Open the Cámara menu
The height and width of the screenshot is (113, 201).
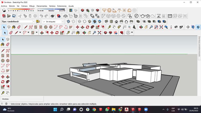(x=24, y=6)
